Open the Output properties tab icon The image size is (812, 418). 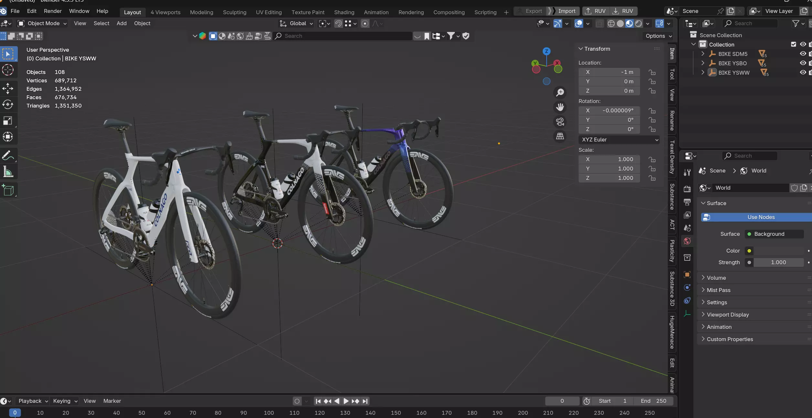[x=687, y=202]
